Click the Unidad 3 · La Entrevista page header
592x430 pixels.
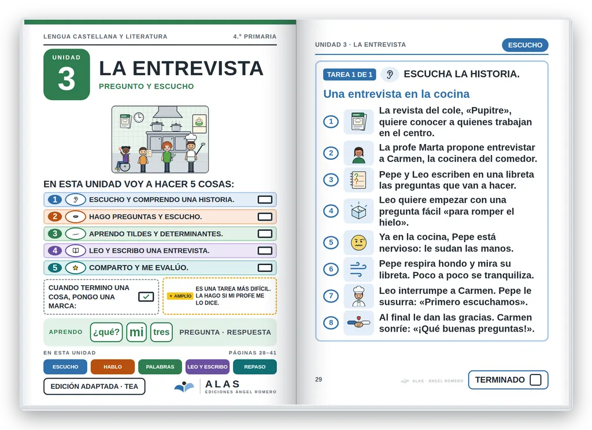click(x=361, y=45)
